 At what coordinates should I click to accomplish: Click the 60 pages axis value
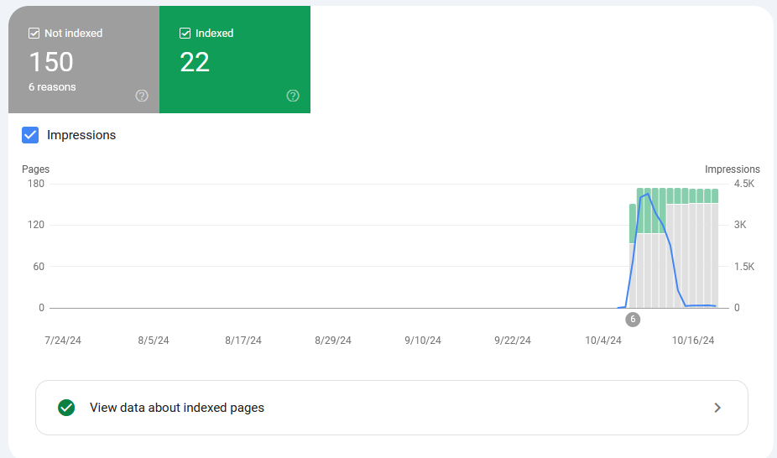39,267
